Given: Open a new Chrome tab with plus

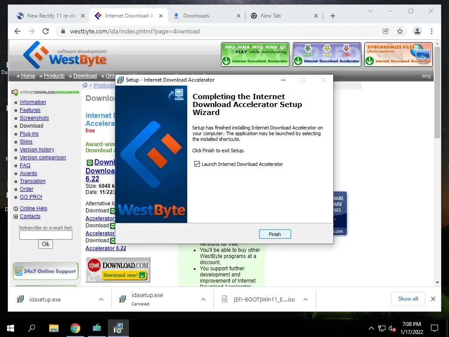Looking at the screenshot, I should [332, 16].
